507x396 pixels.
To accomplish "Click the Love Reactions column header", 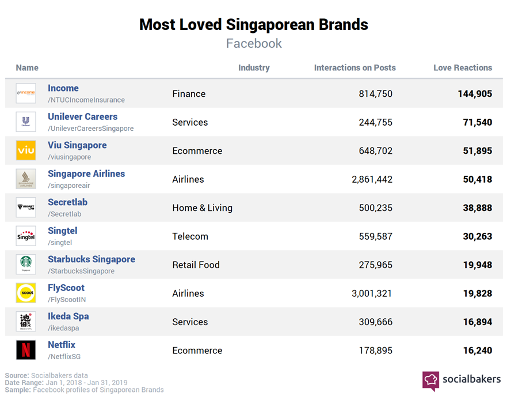I will [x=463, y=67].
